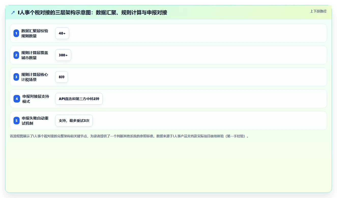Select the API直连和第三方中转2种 chip
Image resolution: width=337 pixels, height=198 pixels.
pos(79,99)
